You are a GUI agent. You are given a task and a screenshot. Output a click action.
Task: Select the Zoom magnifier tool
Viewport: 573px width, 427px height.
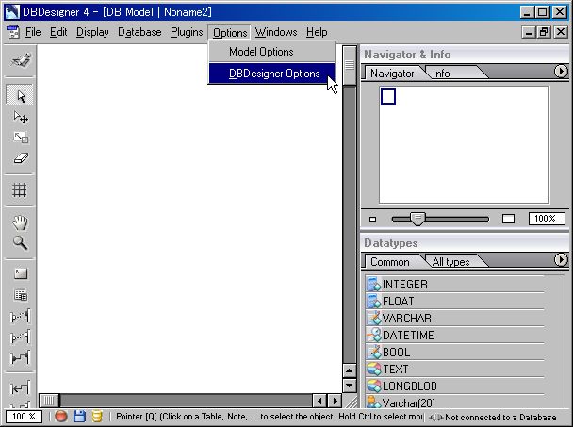click(20, 243)
